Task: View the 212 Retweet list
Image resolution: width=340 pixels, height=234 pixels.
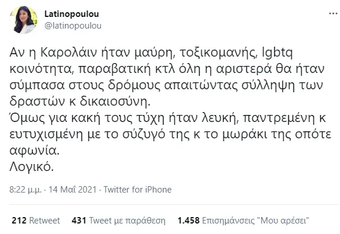Action: [36, 221]
